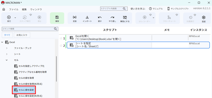Click the 無効にする disable icon
Viewport: 212px width, 98px height.
point(125,19)
